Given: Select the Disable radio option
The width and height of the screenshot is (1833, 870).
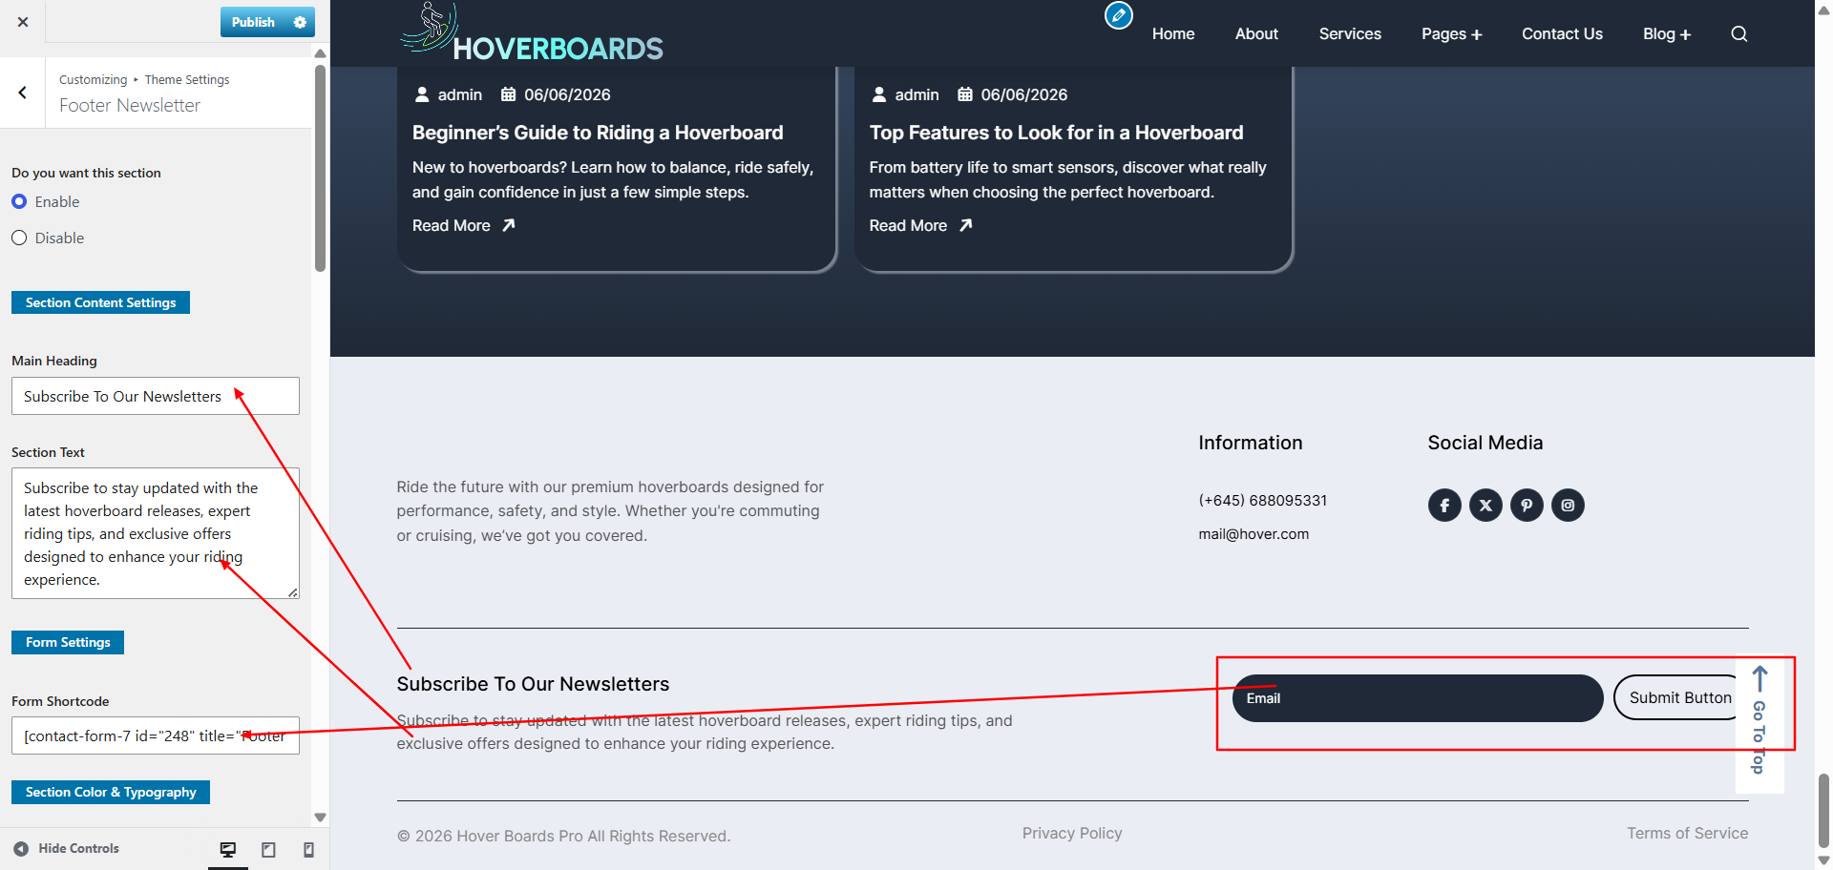Looking at the screenshot, I should pyautogui.click(x=19, y=238).
